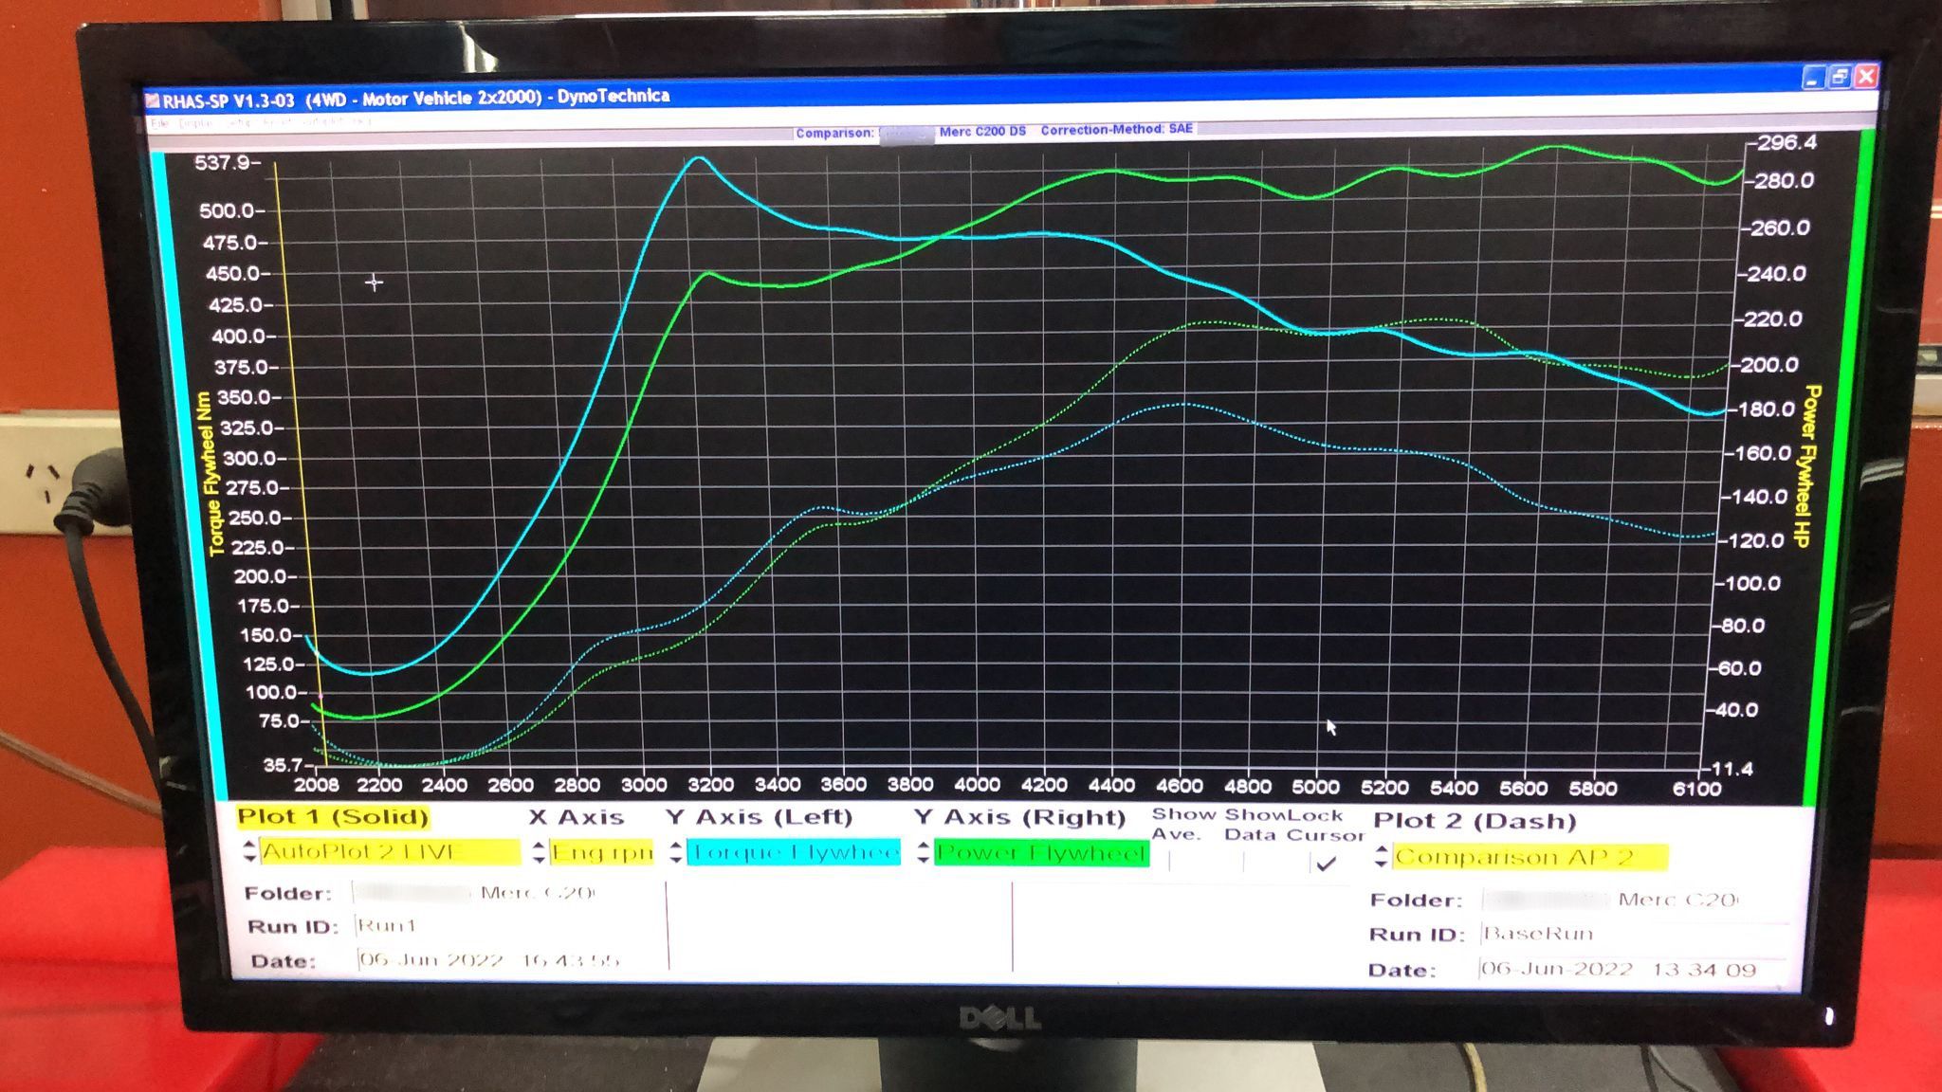Click the Y Axis (Right) spinner arrows

point(923,853)
